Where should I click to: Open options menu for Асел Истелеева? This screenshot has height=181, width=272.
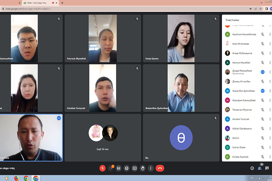point(270,44)
